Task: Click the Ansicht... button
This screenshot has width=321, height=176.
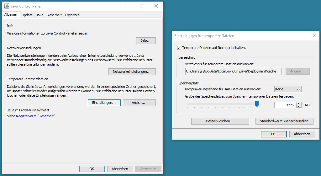Action: (139, 103)
